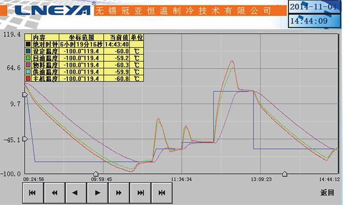343x205 pixels.
Task: Jump to the start of the trend record
Action: pos(33,193)
